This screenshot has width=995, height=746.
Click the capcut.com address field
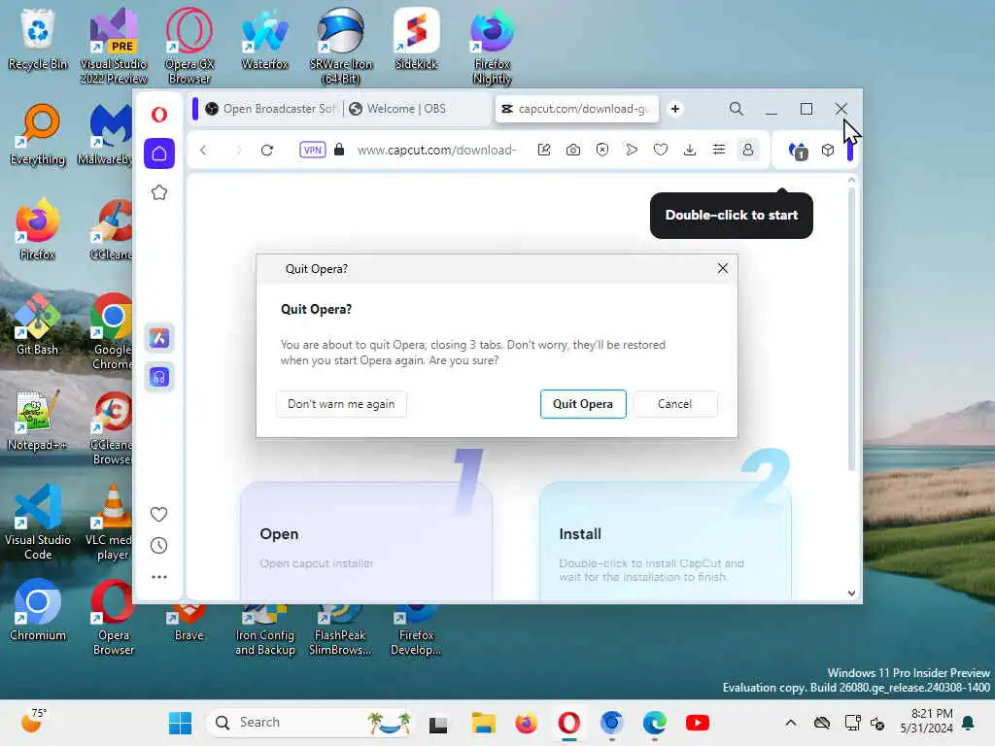[x=436, y=151]
